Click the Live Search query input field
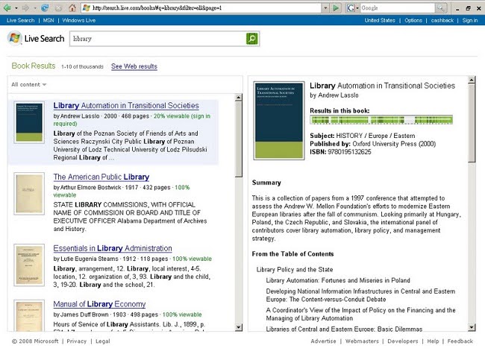This screenshot has width=485, height=363. click(x=157, y=38)
